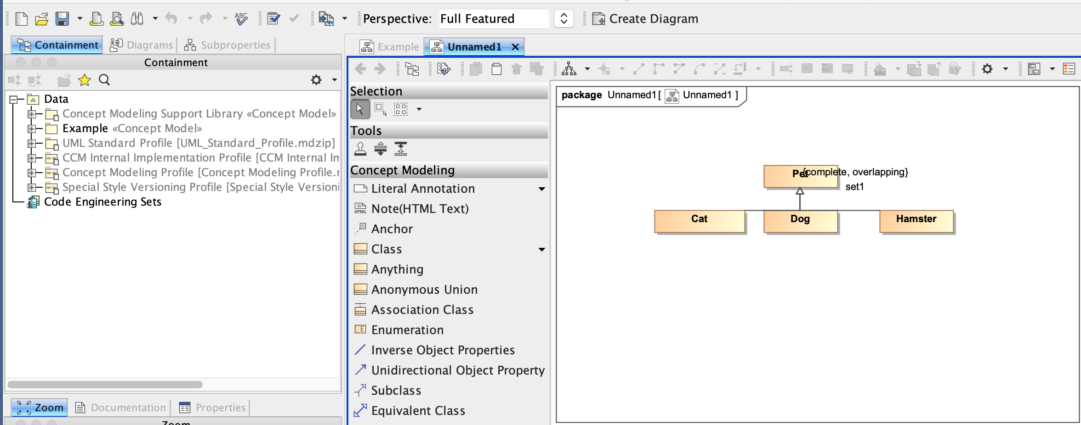Select the Enumeration tool in palette
Screen dimensions: 1081x425
[x=407, y=330]
